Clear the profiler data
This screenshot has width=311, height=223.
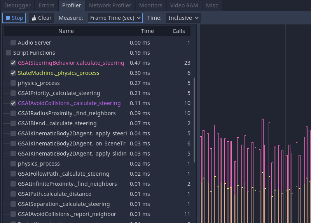(x=41, y=18)
